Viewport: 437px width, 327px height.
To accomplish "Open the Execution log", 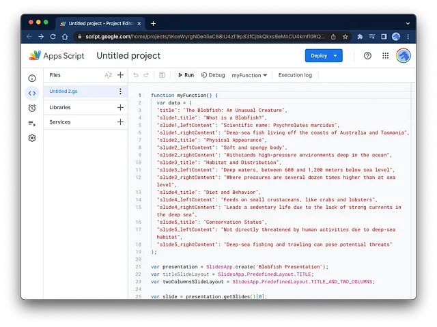I will tap(295, 75).
